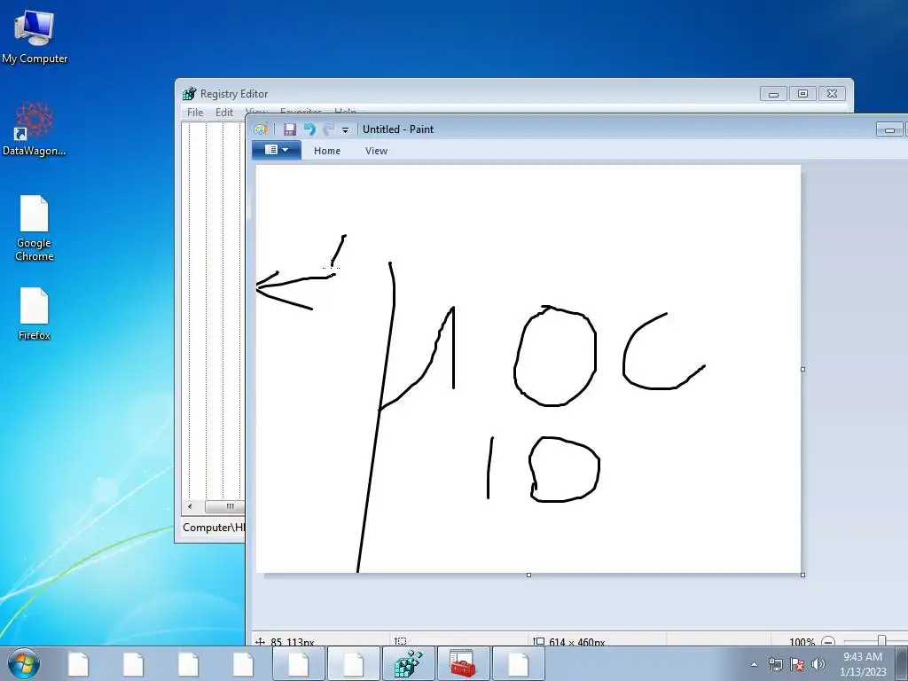Click the right-middle canvas resize handle
Image resolution: width=908 pixels, height=681 pixels.
802,369
